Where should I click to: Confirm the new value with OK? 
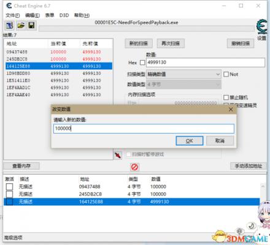(x=190, y=141)
